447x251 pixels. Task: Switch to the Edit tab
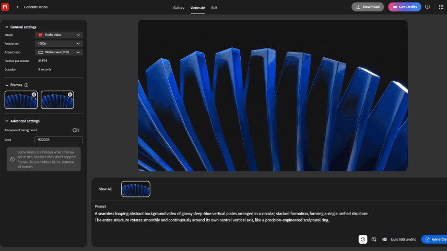pyautogui.click(x=214, y=8)
